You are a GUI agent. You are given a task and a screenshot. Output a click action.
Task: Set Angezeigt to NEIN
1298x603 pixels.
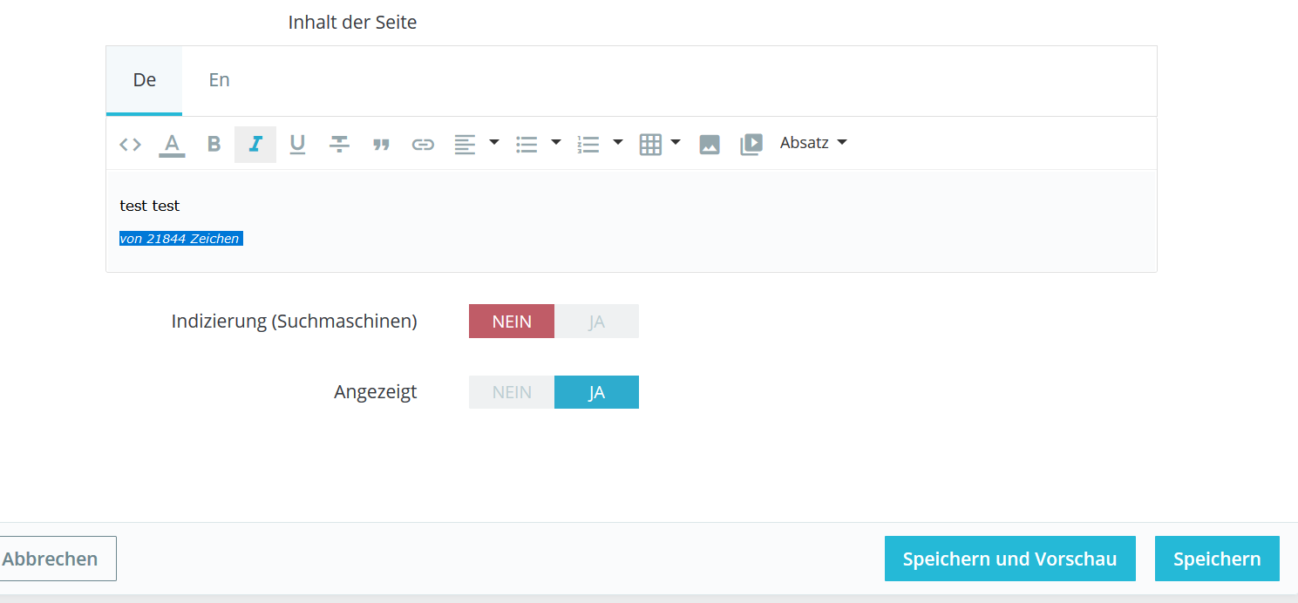coord(512,392)
